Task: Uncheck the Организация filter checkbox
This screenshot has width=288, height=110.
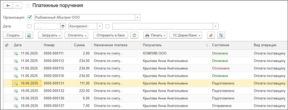Action: click(x=29, y=18)
